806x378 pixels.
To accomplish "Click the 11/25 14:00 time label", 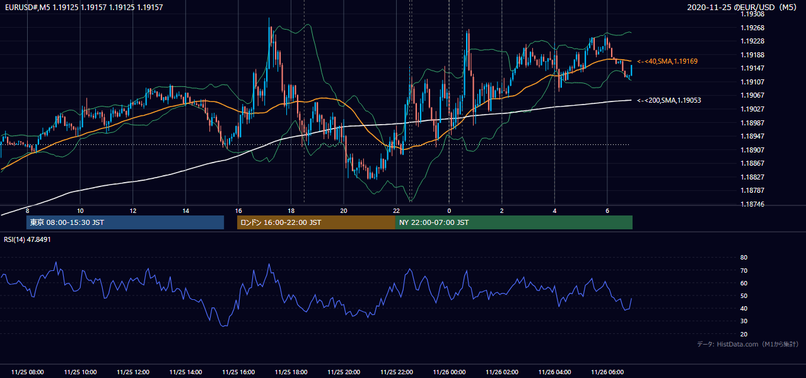I will [x=186, y=372].
